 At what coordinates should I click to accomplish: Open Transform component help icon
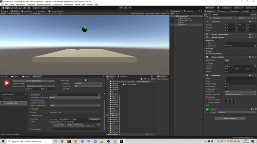pos(250,22)
